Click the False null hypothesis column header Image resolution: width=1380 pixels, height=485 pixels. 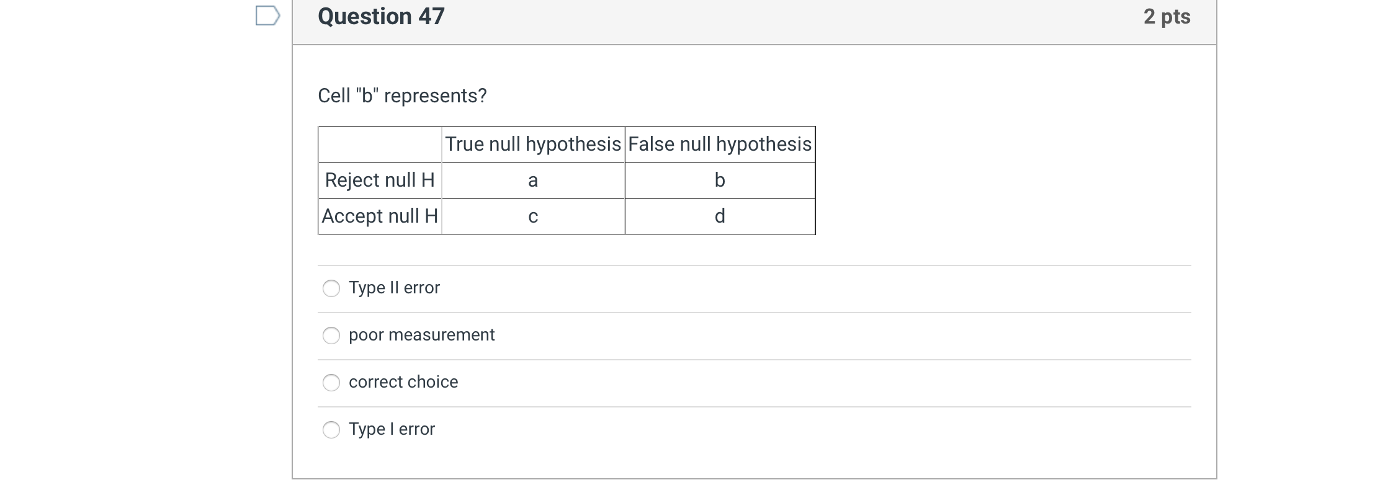[x=719, y=145]
